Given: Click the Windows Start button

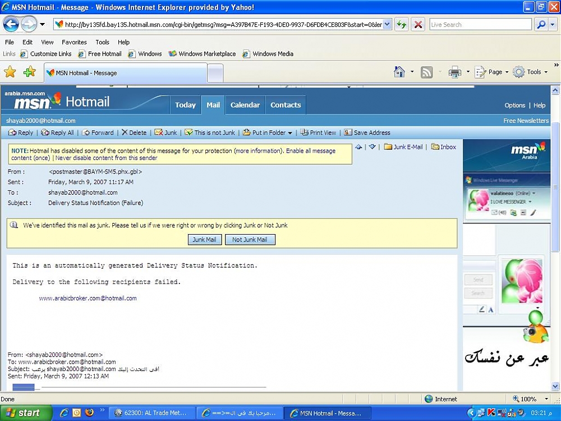Looking at the screenshot, I should (x=24, y=413).
